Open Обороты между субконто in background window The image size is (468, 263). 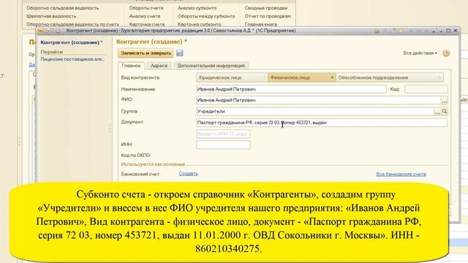point(206,16)
